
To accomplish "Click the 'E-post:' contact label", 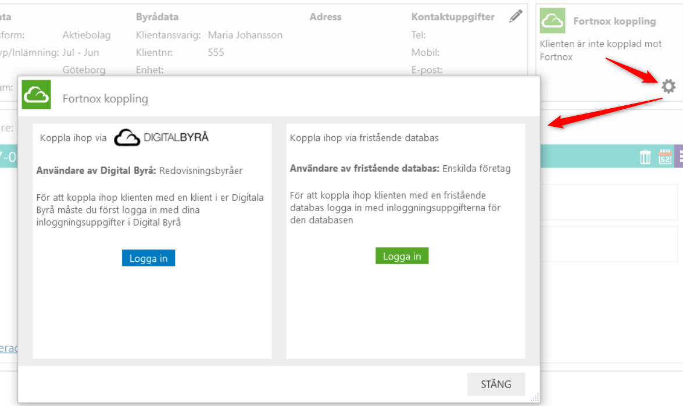I will click(x=427, y=70).
